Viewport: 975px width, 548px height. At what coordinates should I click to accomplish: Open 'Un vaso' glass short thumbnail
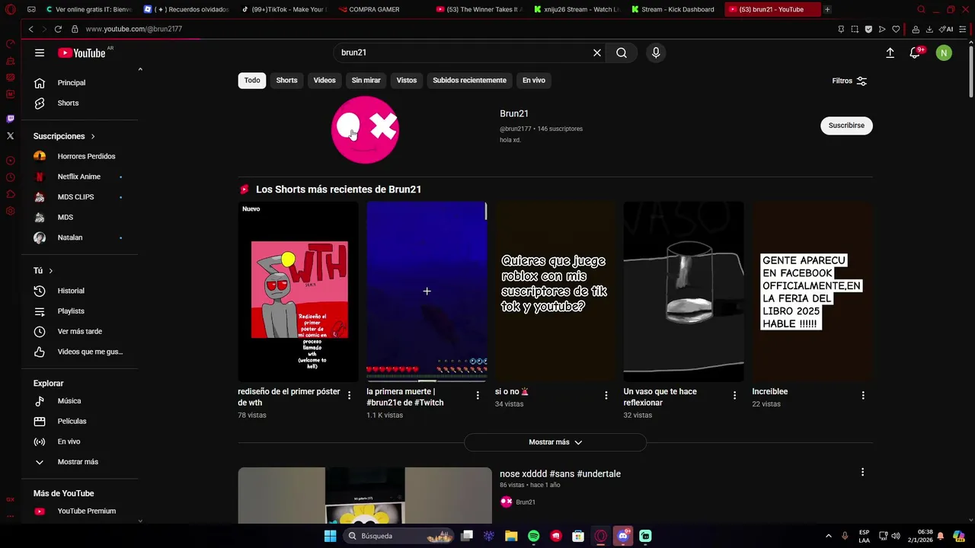(x=683, y=292)
